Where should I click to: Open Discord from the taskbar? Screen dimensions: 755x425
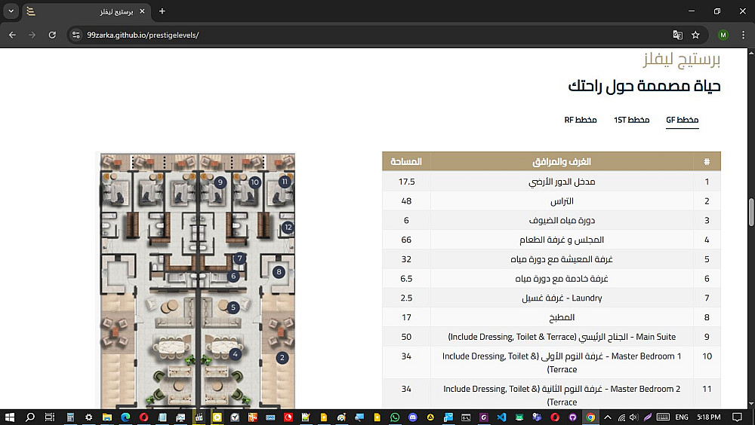point(413,417)
